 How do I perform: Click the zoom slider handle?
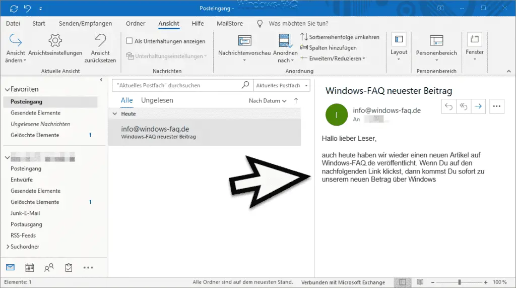(460, 282)
